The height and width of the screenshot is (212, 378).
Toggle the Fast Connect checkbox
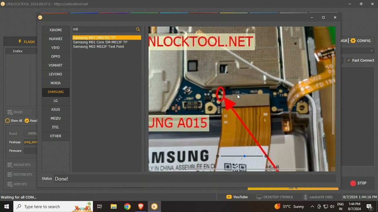[349, 60]
